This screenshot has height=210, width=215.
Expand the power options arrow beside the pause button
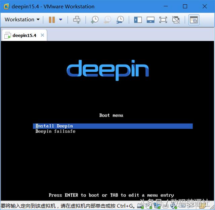[60, 19]
